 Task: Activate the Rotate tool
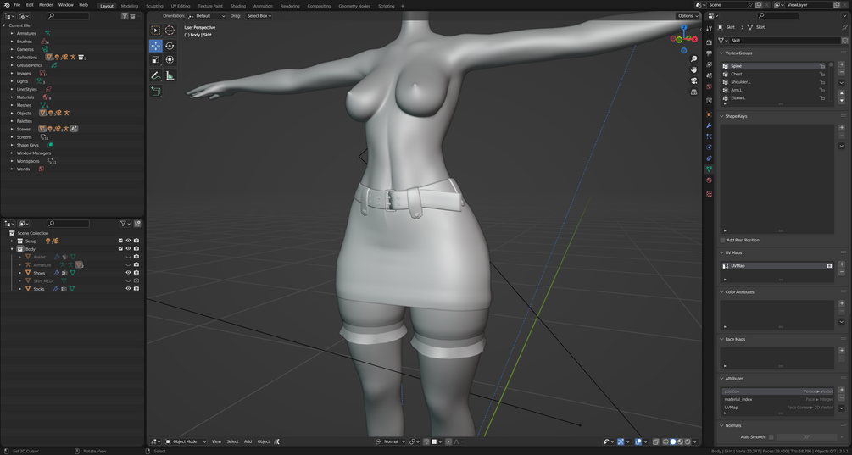170,46
